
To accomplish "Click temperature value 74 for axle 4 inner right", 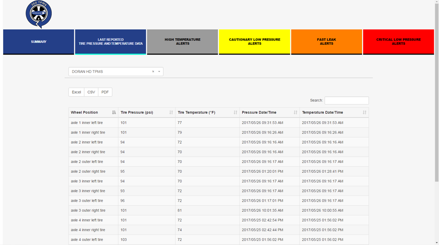I will click(x=180, y=230).
